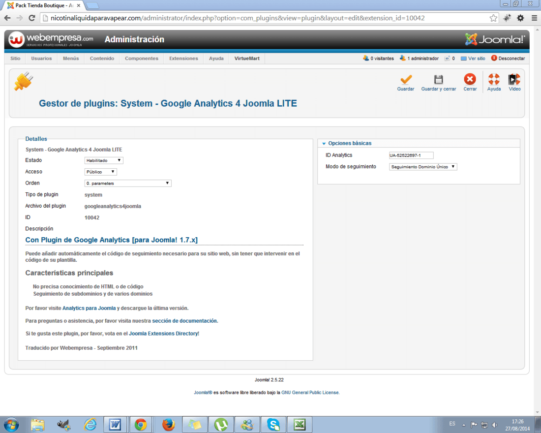Image resolution: width=541 pixels, height=433 pixels.
Task: Open Excel from taskbar
Action: (299, 424)
